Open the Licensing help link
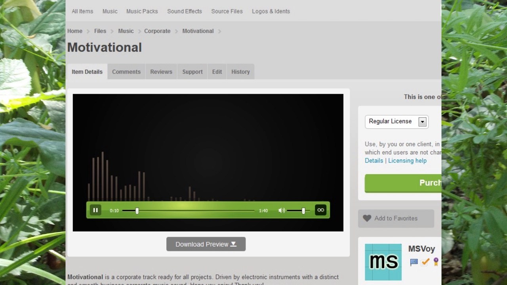Image resolution: width=507 pixels, height=285 pixels. [407, 160]
